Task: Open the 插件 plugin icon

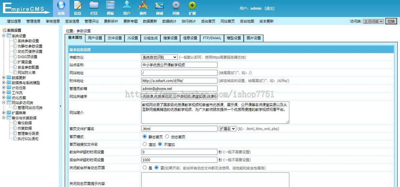Action: (x=143, y=5)
